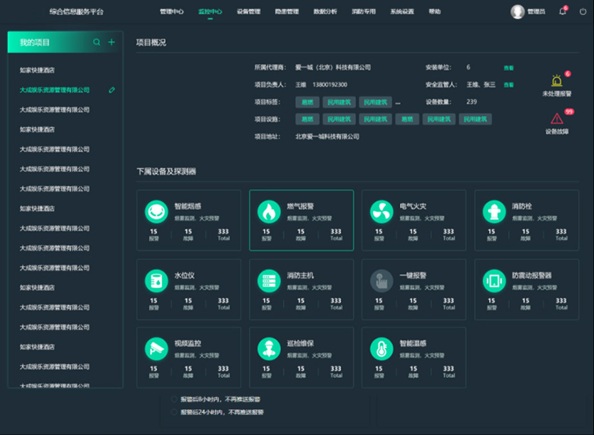The height and width of the screenshot is (435, 594).
Task: Click the 查看 link next to 安装单位
Action: click(x=509, y=68)
